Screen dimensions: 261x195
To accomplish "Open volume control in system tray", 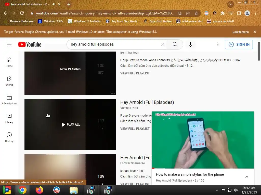I will coord(236,190).
